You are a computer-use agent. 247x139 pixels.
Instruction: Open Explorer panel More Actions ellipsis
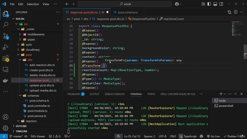[58, 12]
